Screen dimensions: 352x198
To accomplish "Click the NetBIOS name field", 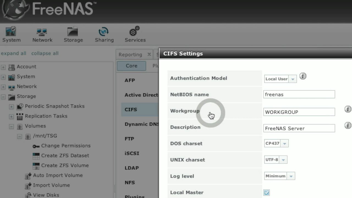I will [x=299, y=94].
